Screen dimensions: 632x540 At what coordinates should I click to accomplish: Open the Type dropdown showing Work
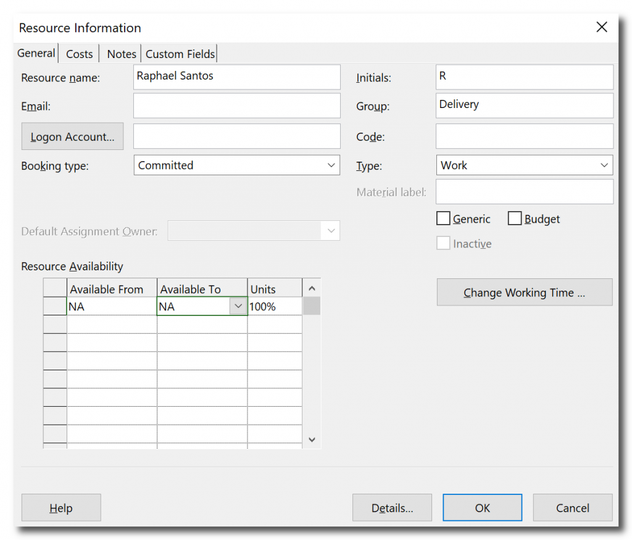tap(525, 165)
